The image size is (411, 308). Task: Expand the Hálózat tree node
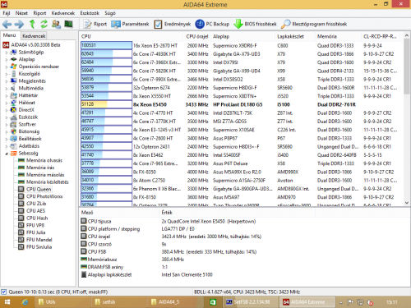[7, 103]
